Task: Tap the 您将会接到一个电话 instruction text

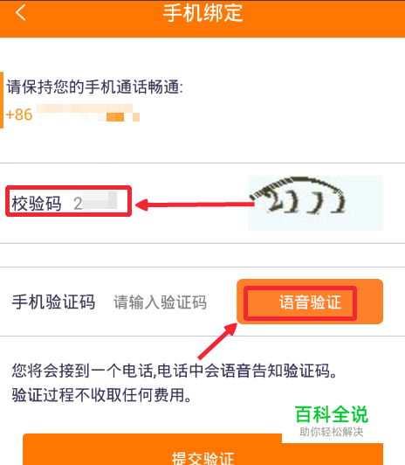Action: click(x=175, y=371)
